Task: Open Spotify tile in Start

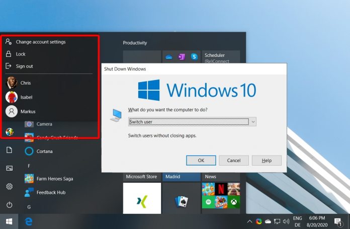Action: (208, 202)
